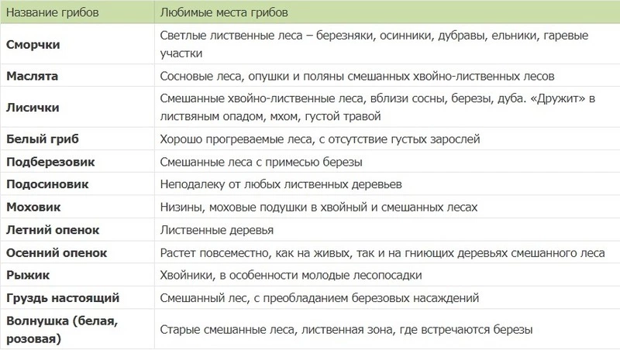
Task: Select the "Рыжик" name cell
Action: point(26,275)
